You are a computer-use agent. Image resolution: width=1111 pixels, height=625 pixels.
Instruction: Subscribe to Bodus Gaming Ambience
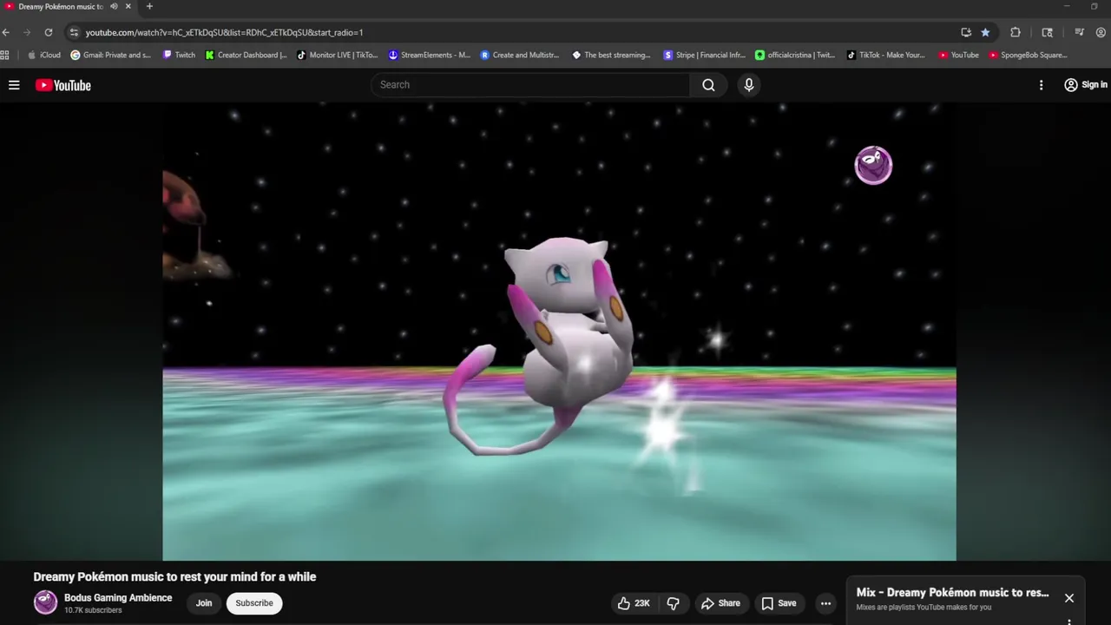tap(254, 603)
